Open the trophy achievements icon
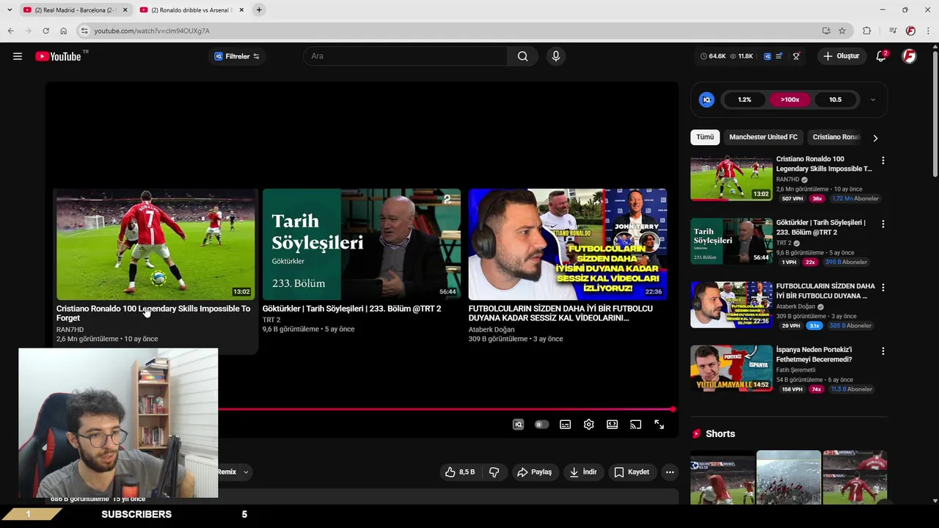Viewport: 939px width, 528px height. [796, 56]
